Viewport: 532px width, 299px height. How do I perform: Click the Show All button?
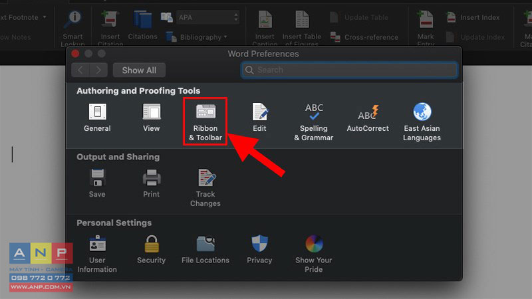point(139,70)
